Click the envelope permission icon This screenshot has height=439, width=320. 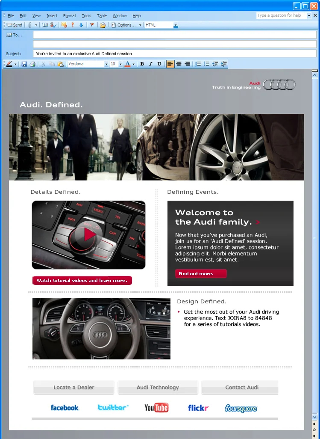click(x=64, y=25)
